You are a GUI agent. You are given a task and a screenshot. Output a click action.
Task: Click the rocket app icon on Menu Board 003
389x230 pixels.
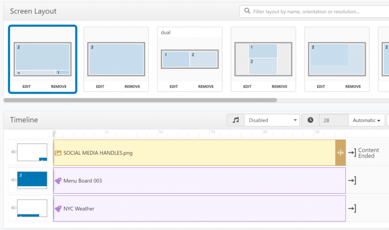click(58, 181)
